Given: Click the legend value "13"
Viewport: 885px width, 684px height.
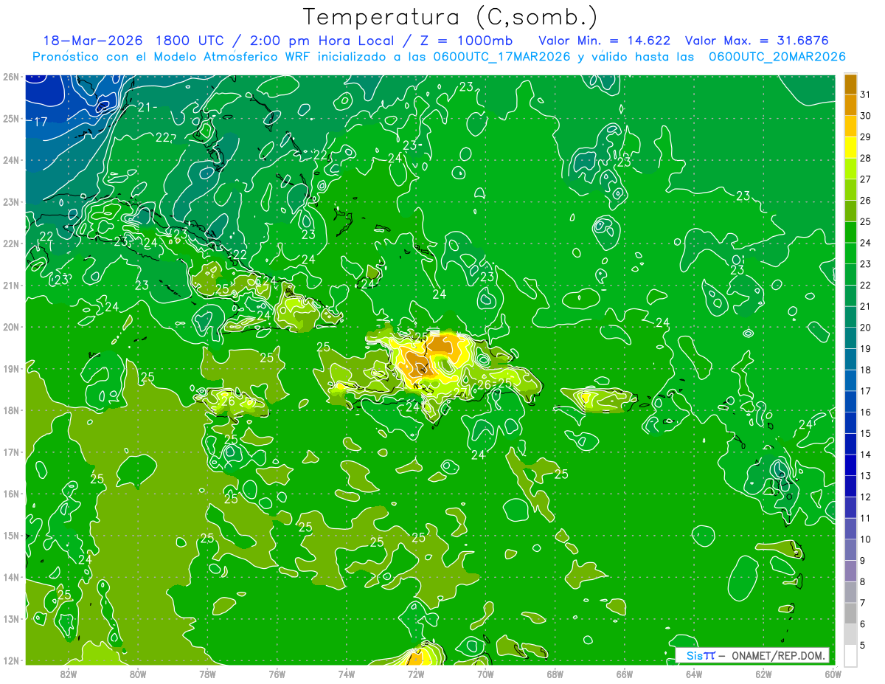Looking at the screenshot, I should [x=866, y=476].
